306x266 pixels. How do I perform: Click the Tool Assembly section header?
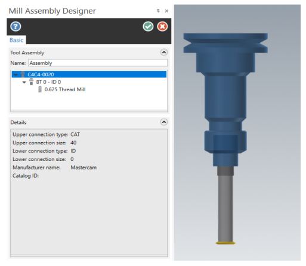tap(27, 52)
